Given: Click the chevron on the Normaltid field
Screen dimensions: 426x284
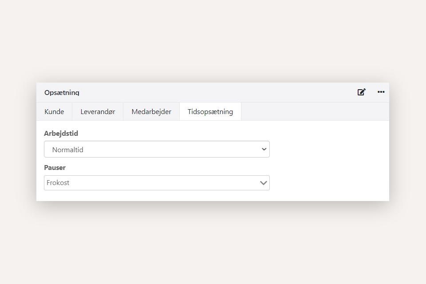Looking at the screenshot, I should click(x=264, y=149).
